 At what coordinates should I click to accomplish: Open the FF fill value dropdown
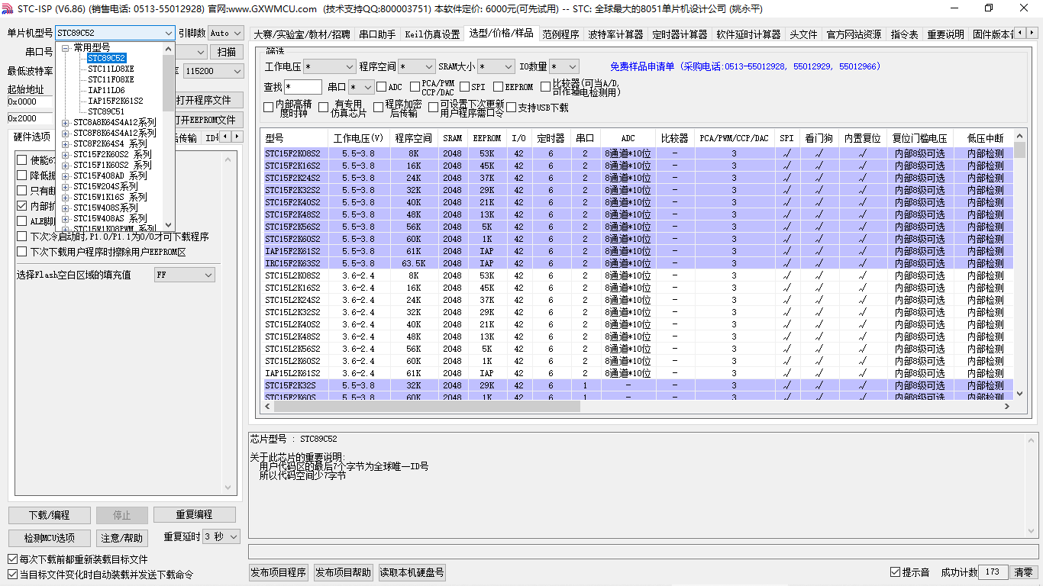tap(185, 275)
